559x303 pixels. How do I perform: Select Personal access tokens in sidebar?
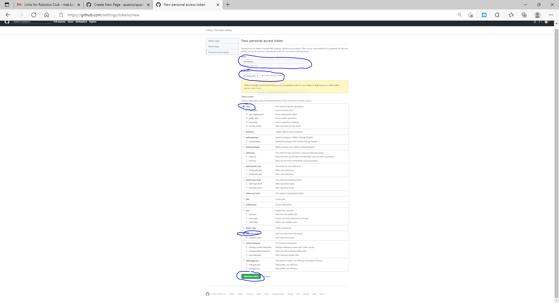click(222, 52)
